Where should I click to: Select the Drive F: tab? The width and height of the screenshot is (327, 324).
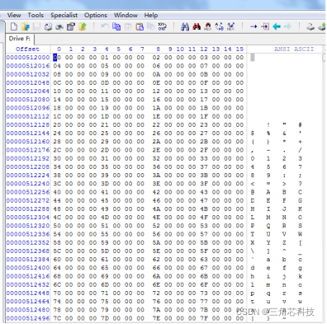point(20,39)
